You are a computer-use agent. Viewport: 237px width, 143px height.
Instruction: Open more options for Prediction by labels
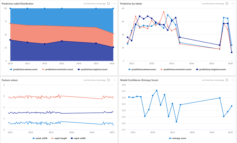(x=233, y=4)
